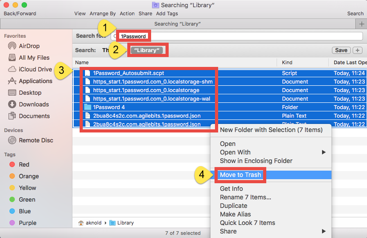This screenshot has width=367, height=238.
Task: Set search scope to "Library"
Action: pyautogui.click(x=147, y=50)
